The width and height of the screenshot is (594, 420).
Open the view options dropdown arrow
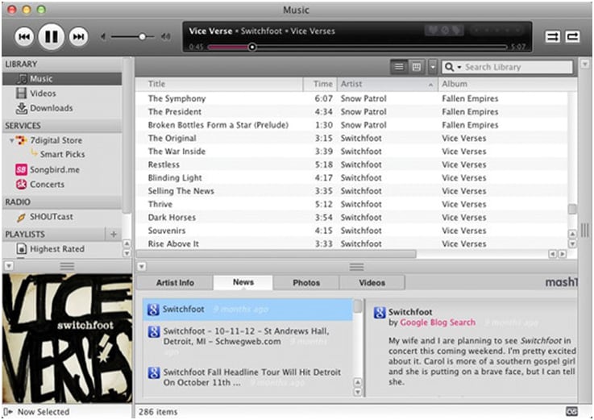tap(433, 67)
